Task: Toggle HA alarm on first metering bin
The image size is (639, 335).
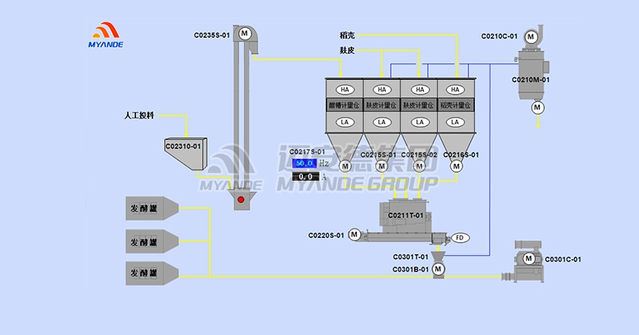Action: point(345,89)
